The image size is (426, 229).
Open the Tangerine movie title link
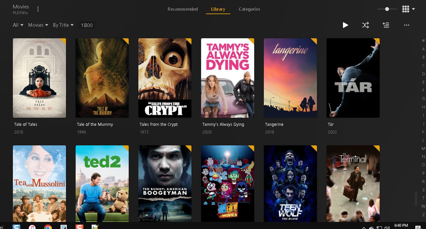coord(274,124)
